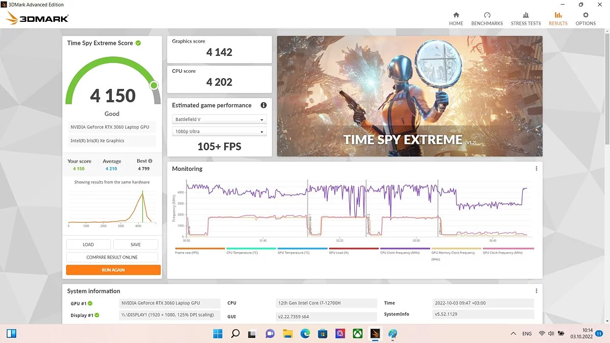Click the green check beside GPU #1
The height and width of the screenshot is (343, 610).
90,303
